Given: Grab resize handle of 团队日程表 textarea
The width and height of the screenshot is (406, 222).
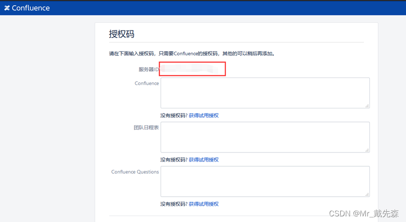Looking at the screenshot, I should click(x=367, y=150).
